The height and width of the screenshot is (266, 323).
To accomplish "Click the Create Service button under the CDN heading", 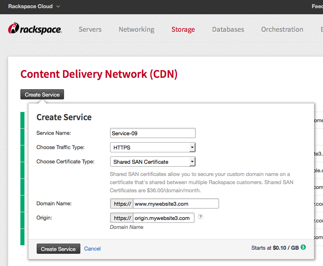I will (x=42, y=95).
